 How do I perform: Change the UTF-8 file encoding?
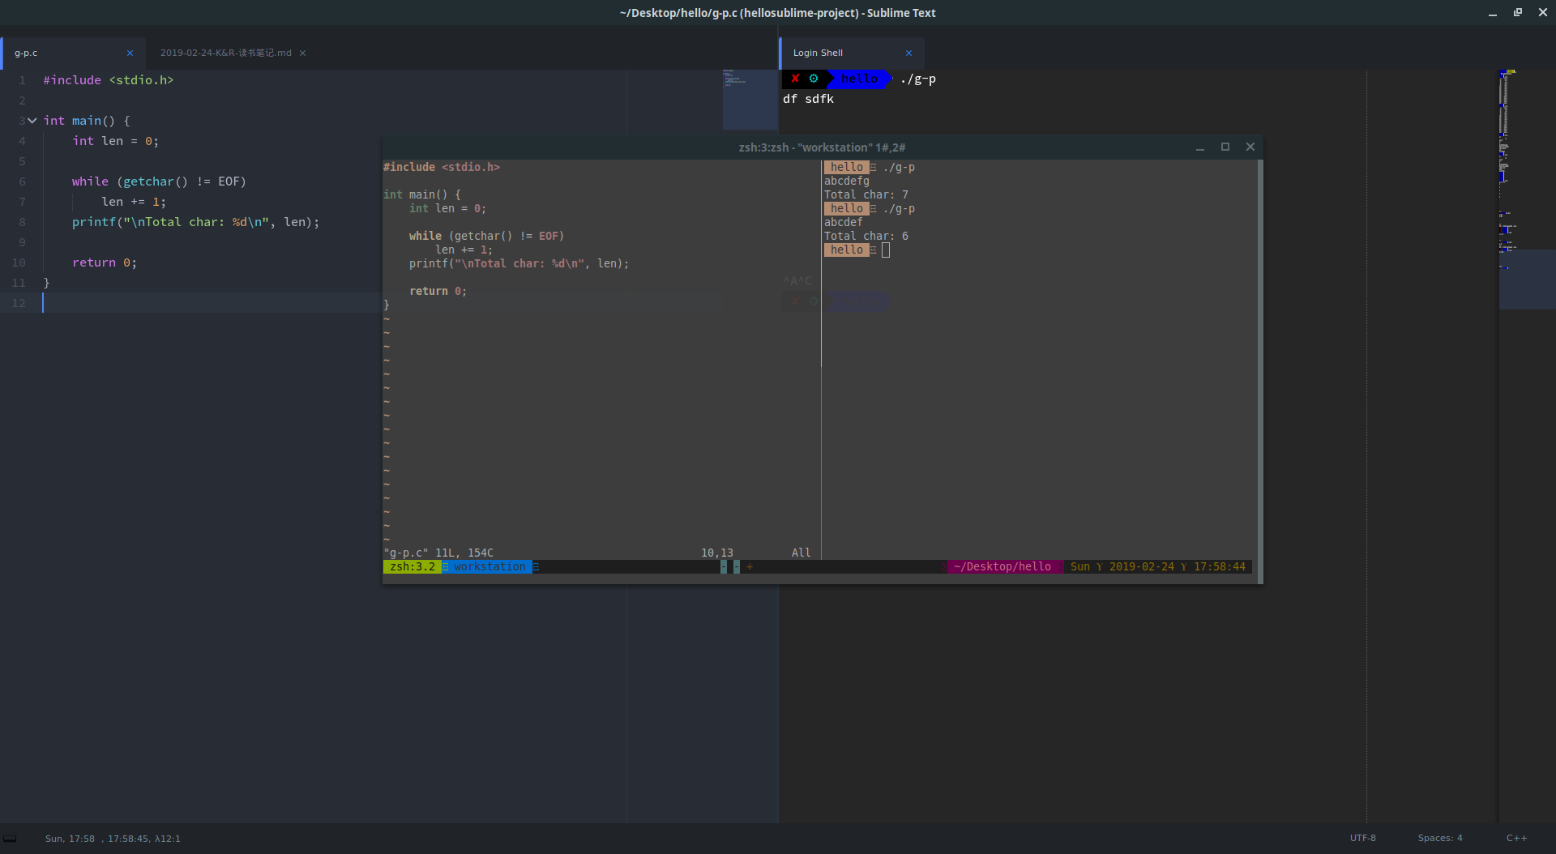pos(1362,838)
